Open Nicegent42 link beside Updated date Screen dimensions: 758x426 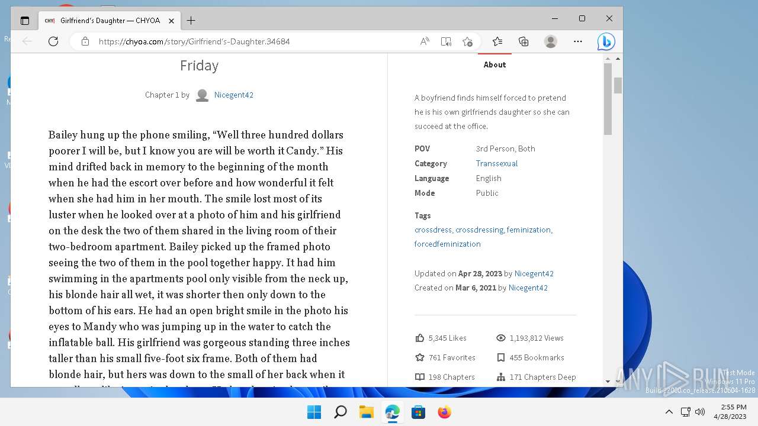pyautogui.click(x=534, y=273)
